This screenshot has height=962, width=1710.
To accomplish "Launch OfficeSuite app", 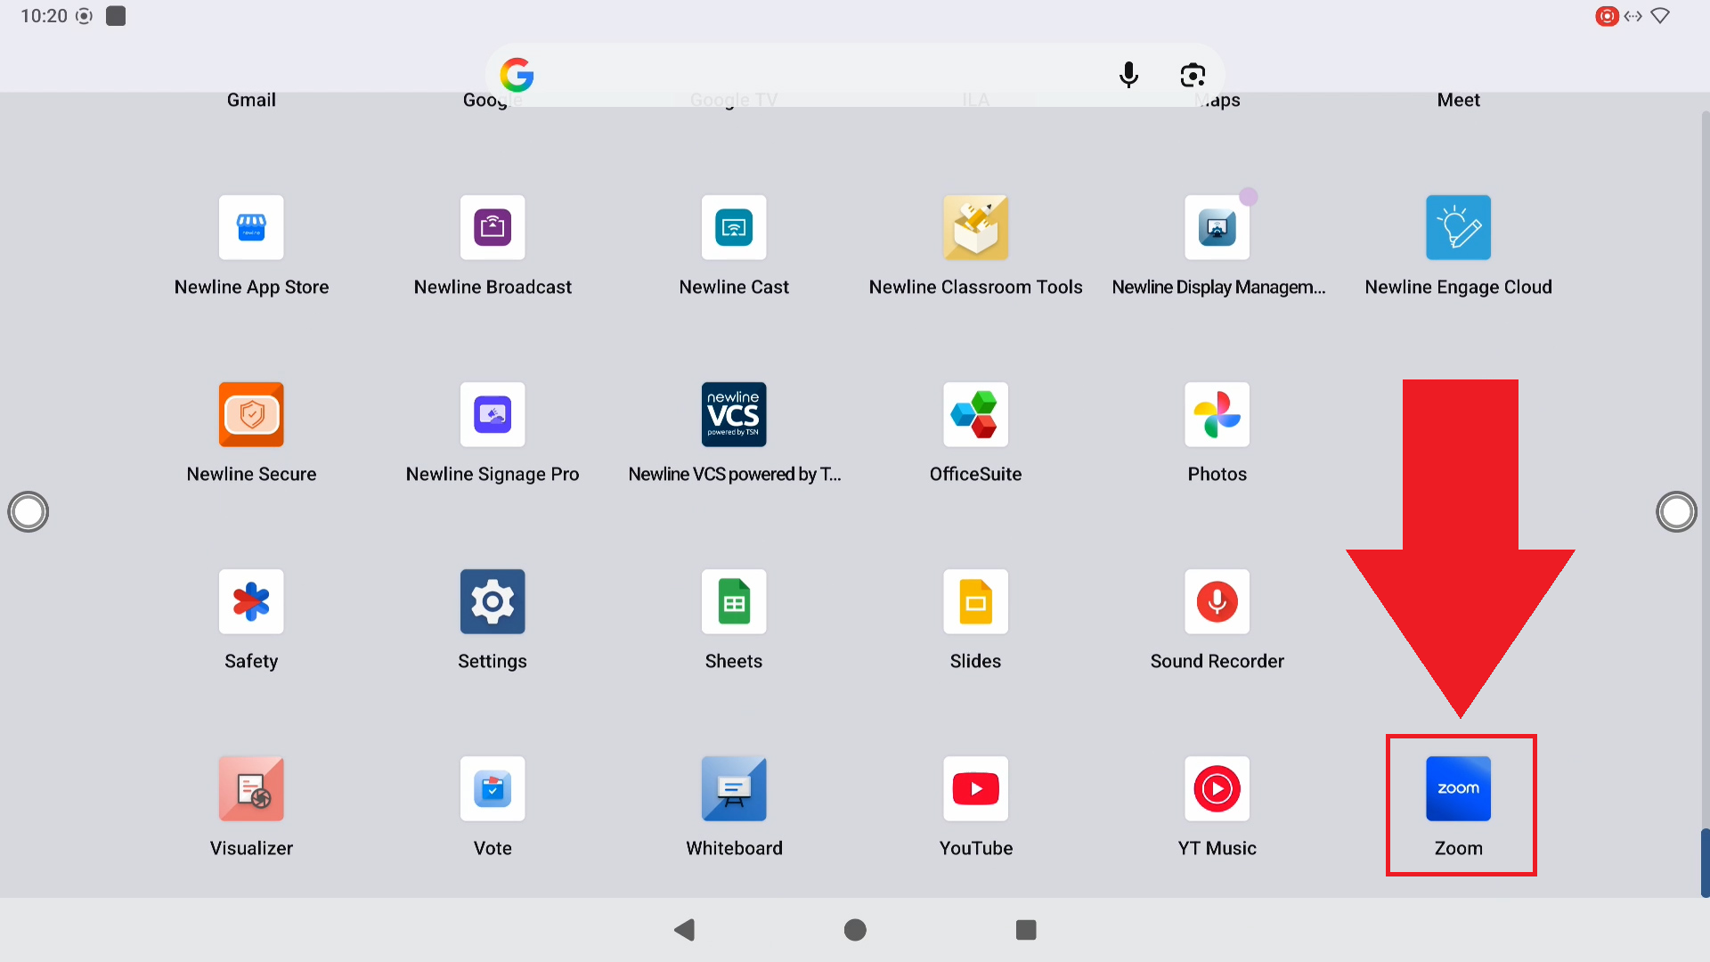I will click(975, 415).
